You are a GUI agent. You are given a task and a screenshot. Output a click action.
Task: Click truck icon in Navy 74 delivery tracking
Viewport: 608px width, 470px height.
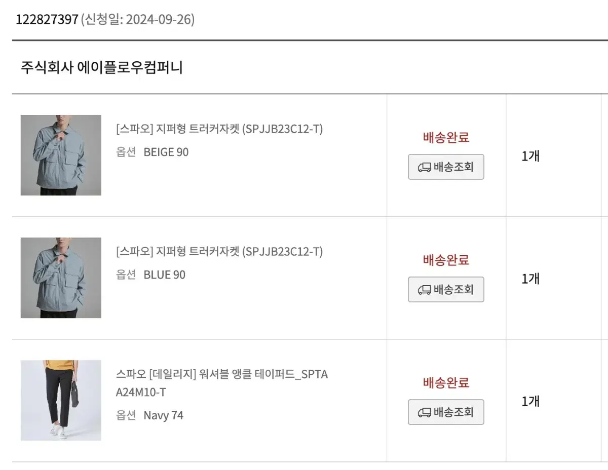(425, 412)
